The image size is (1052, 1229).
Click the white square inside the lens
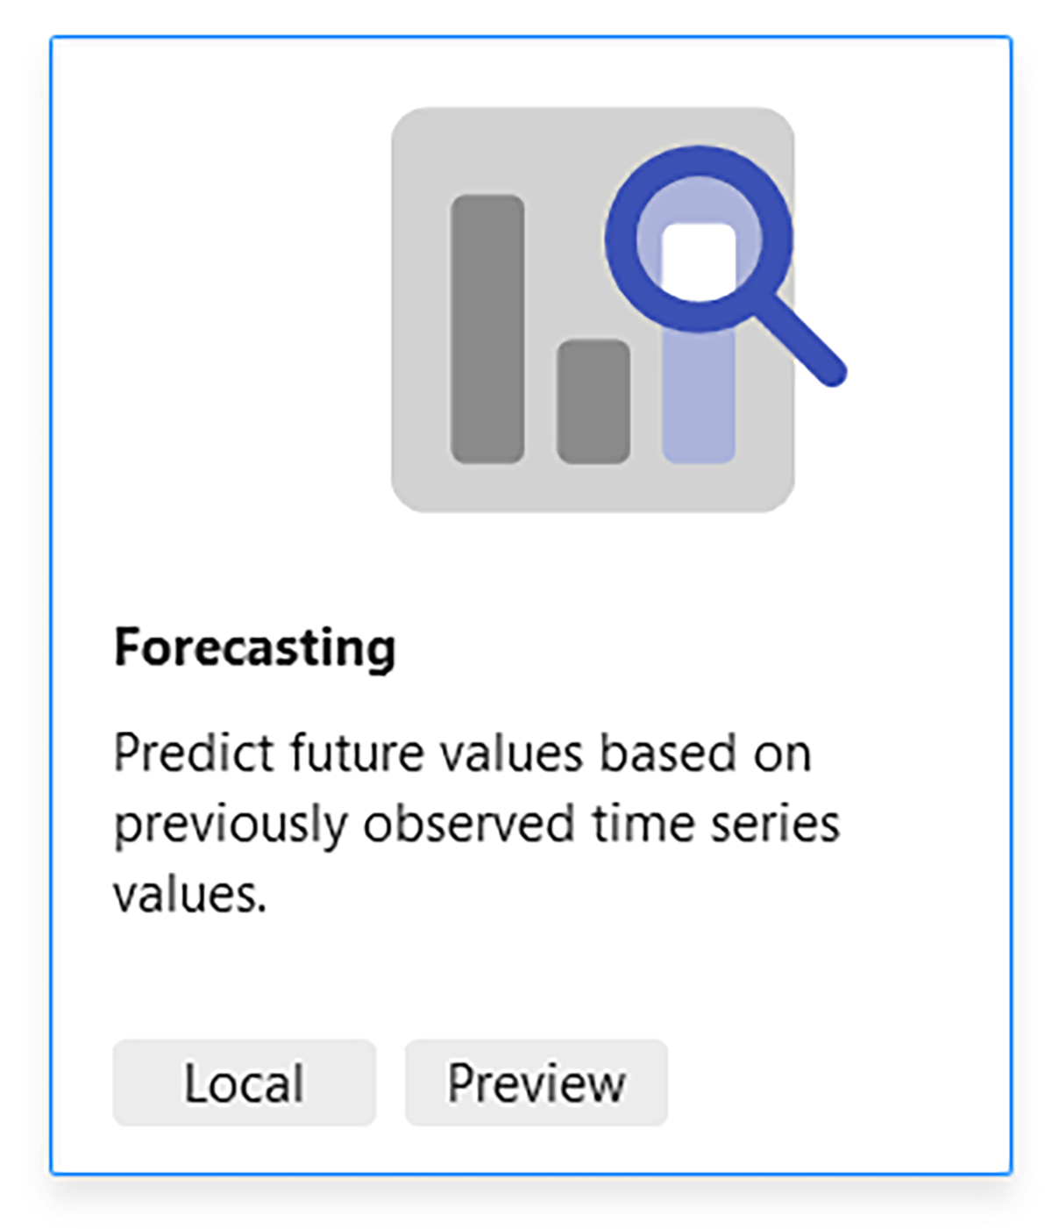(x=698, y=256)
